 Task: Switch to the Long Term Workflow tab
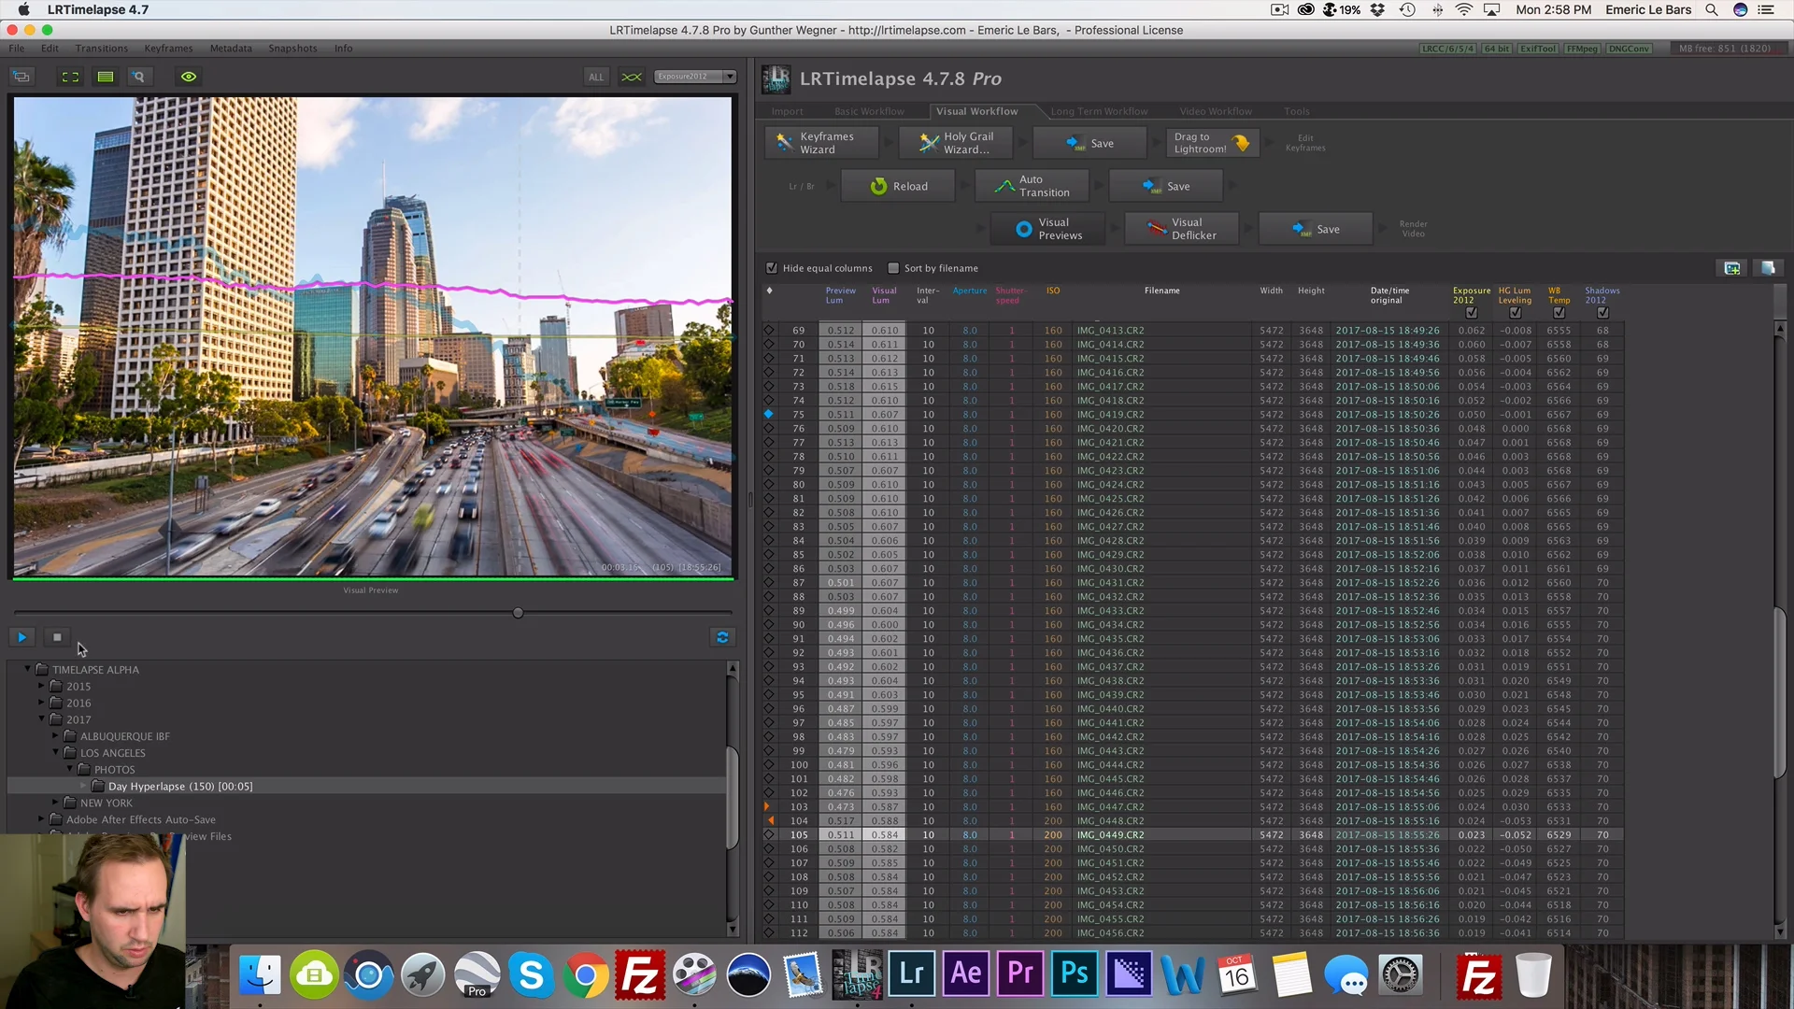pyautogui.click(x=1099, y=111)
